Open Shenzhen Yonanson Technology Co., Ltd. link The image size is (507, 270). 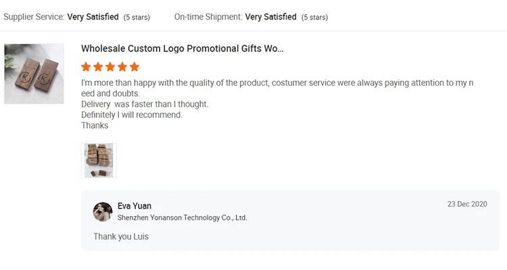click(182, 218)
